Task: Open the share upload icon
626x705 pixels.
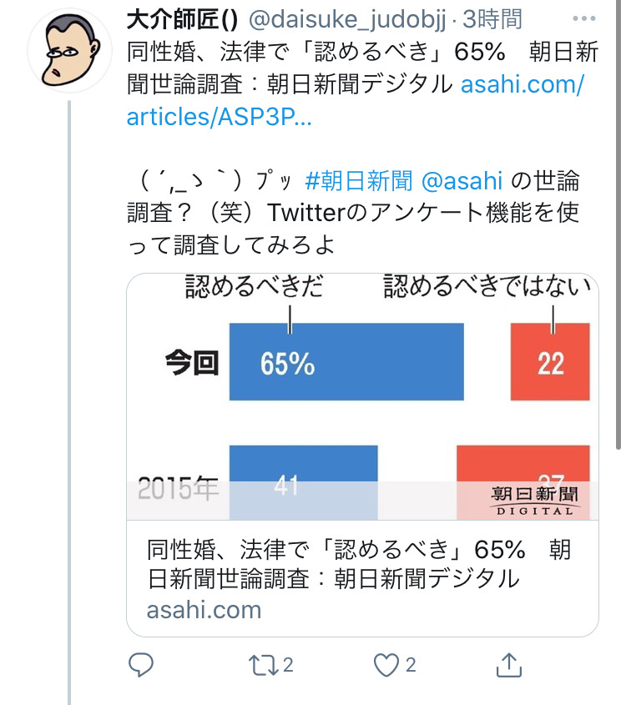Action: click(x=508, y=665)
